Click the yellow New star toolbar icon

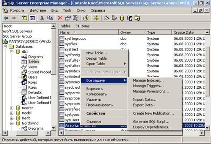[96, 18]
